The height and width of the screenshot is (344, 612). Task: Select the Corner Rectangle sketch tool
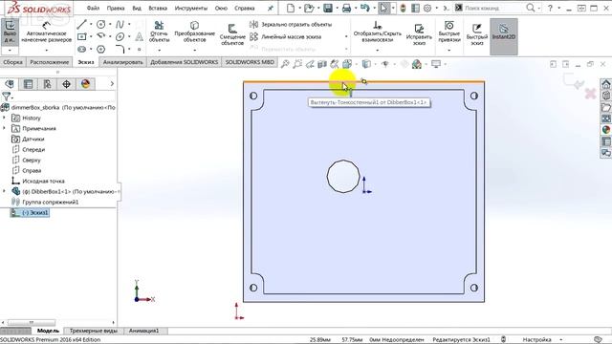(x=81, y=36)
